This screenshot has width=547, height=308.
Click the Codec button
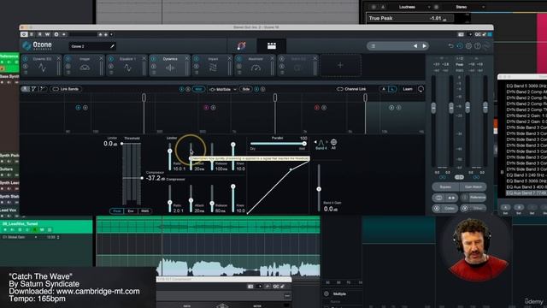tap(445, 209)
